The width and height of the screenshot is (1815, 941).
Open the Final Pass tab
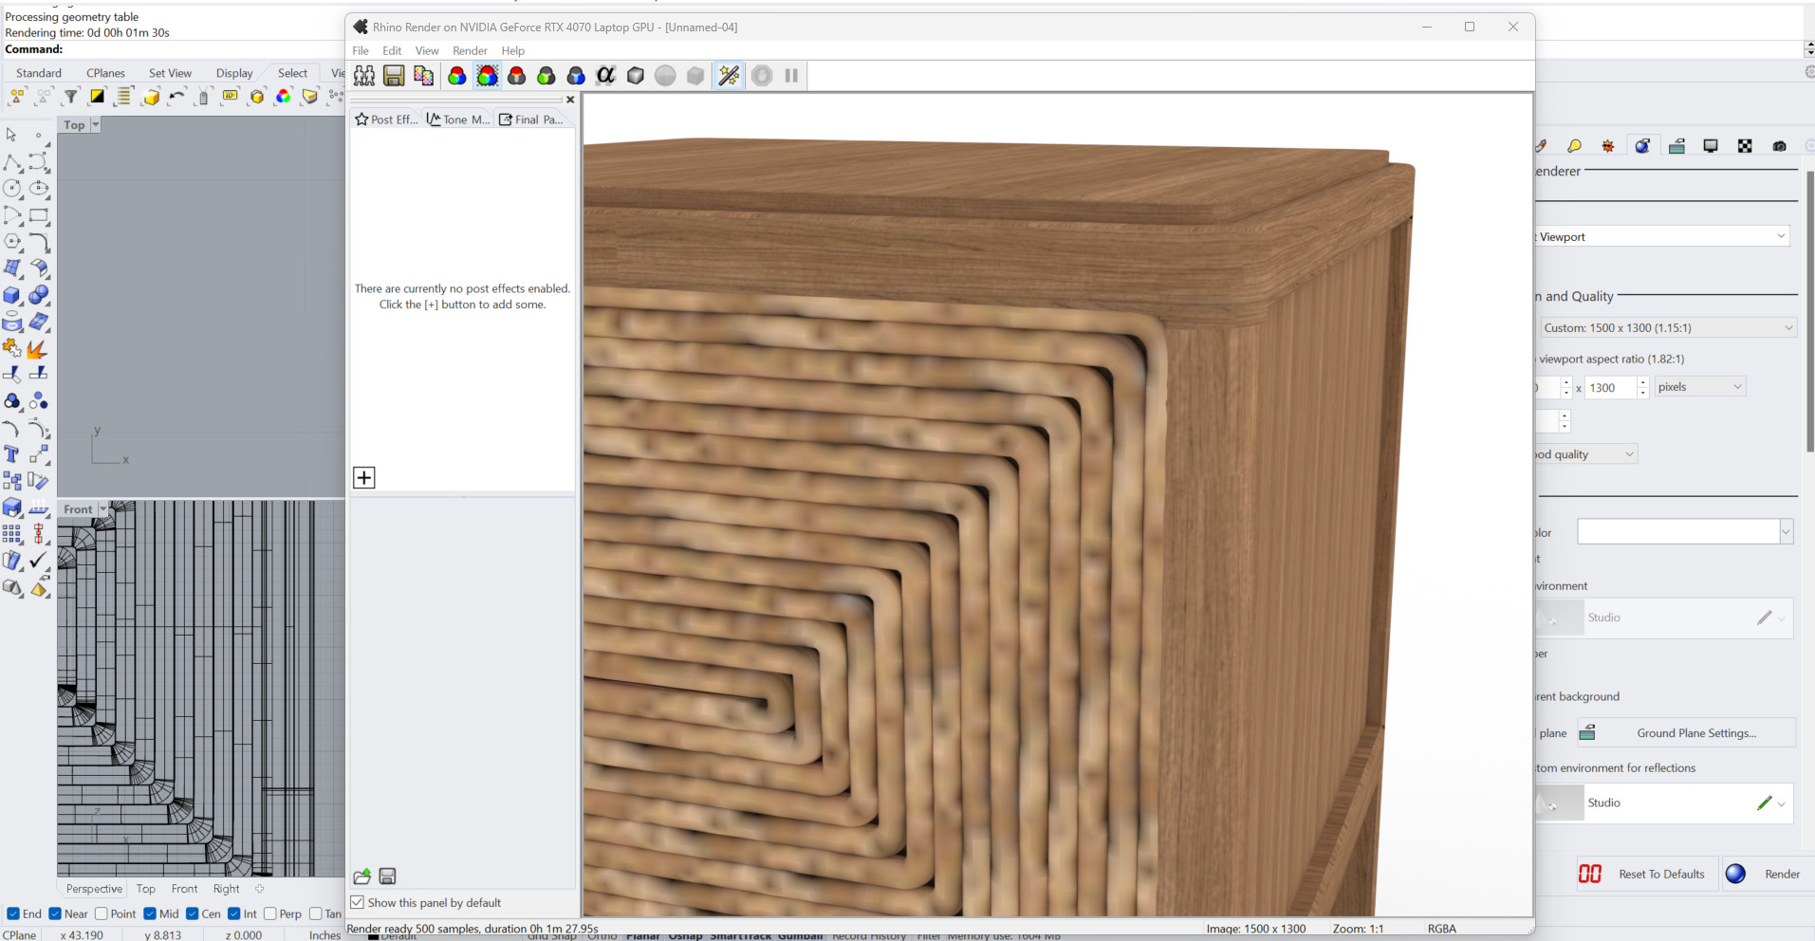pyautogui.click(x=531, y=120)
